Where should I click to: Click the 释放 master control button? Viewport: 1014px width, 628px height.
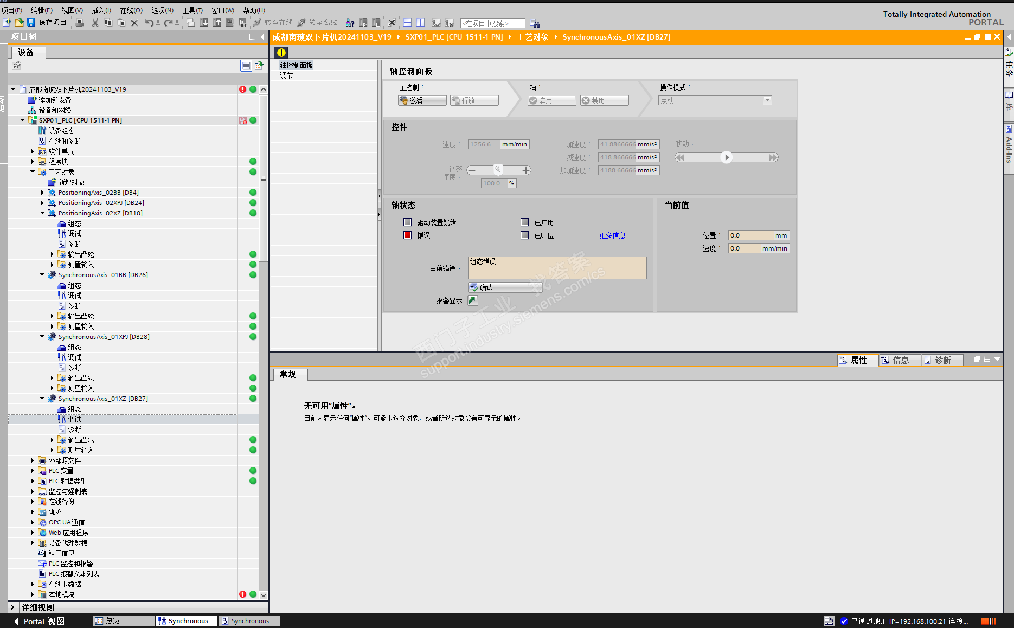coord(474,100)
